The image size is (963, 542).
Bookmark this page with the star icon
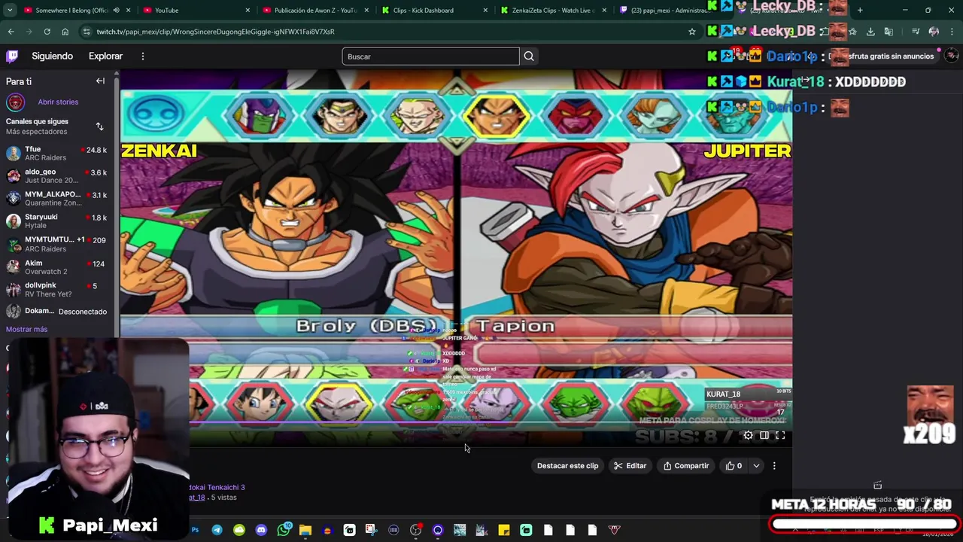pyautogui.click(x=691, y=32)
